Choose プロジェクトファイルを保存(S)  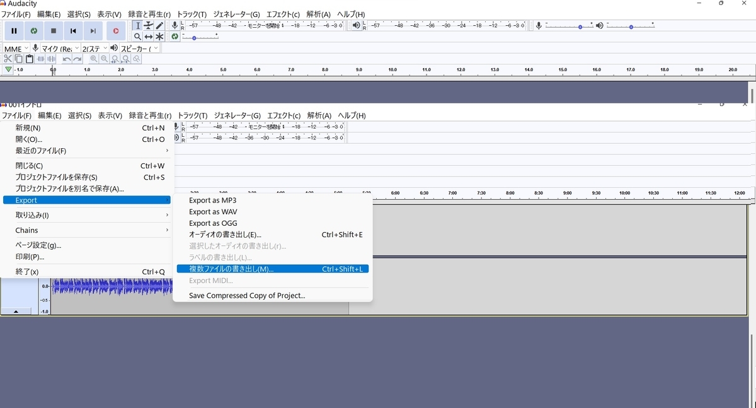tap(87, 177)
